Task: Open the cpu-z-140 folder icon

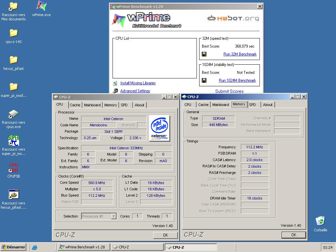Action: (x=13, y=33)
